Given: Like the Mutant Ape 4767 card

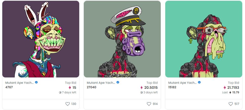Looking at the screenshot, I should point(68,104).
